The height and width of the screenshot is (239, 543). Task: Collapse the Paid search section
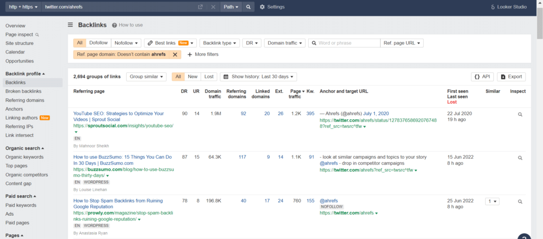[x=21, y=196]
